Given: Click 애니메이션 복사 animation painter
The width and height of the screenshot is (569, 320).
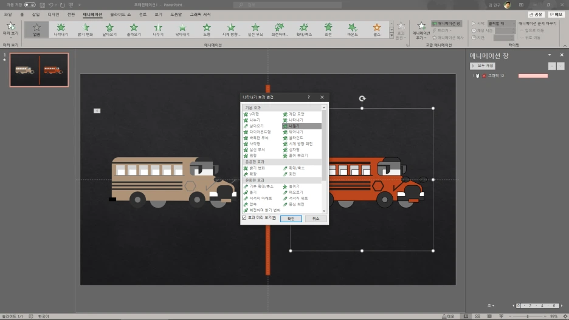Looking at the screenshot, I should (x=448, y=38).
